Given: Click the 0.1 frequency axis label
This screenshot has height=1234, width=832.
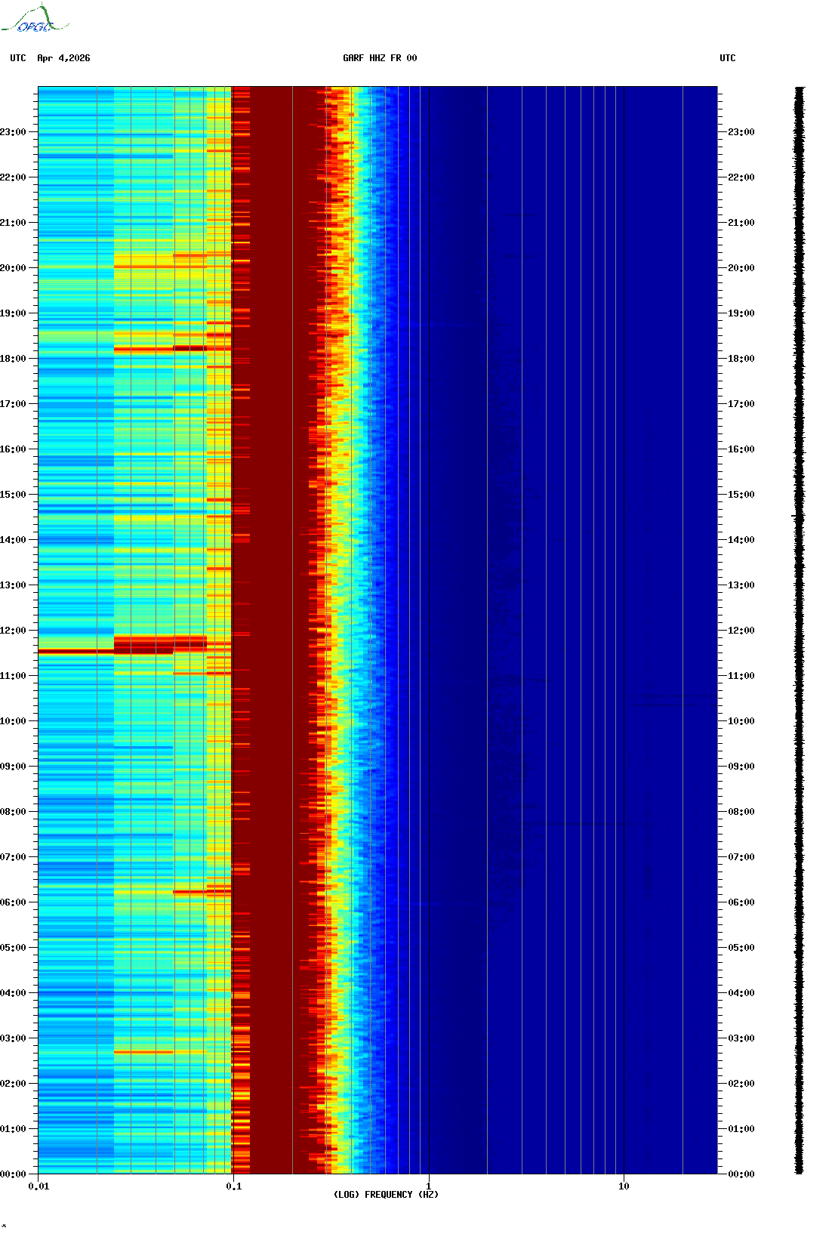Looking at the screenshot, I should click(234, 1186).
